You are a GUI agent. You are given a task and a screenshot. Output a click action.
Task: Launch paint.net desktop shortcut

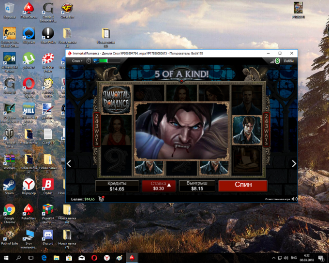[x=48, y=111]
